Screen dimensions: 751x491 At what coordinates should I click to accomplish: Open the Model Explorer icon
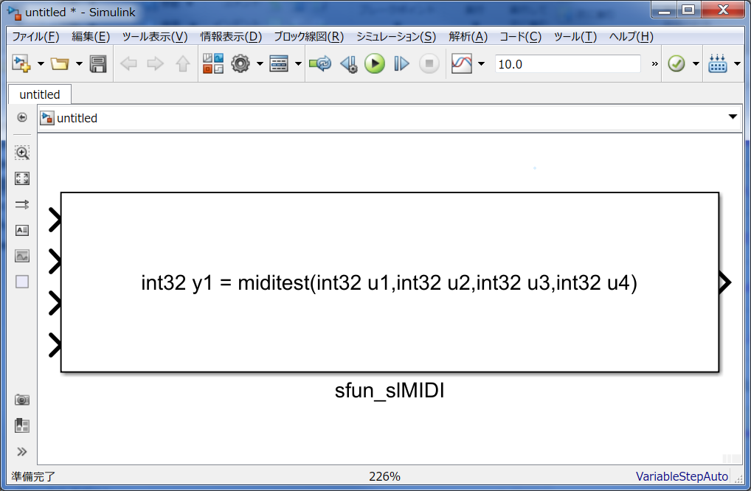click(x=279, y=63)
